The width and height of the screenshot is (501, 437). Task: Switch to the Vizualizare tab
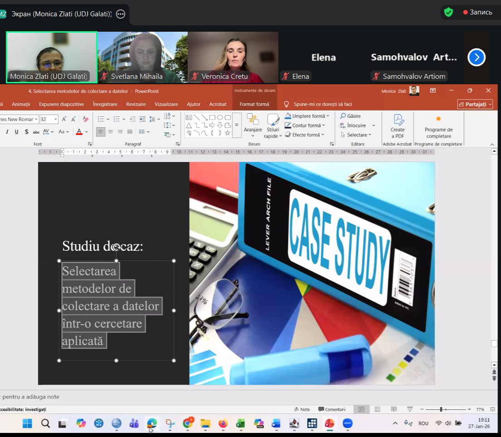pos(166,104)
